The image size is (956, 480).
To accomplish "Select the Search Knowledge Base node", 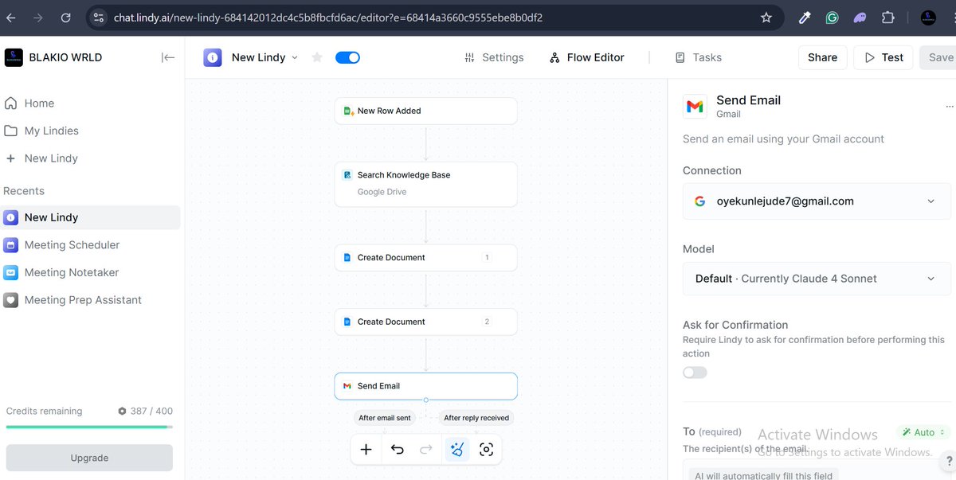I will [425, 184].
